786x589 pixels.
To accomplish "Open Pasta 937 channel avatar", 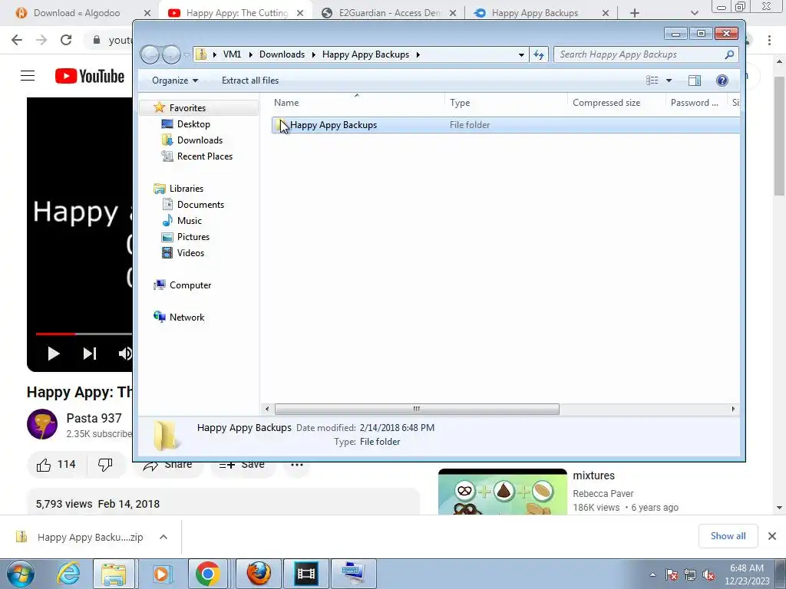I will pos(42,424).
